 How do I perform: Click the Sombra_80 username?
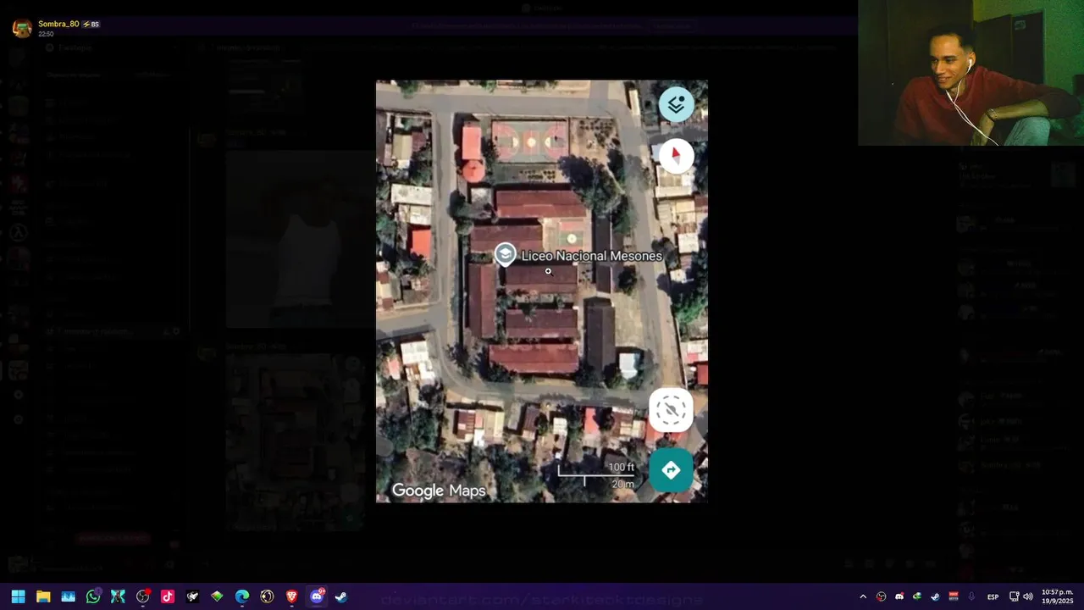point(58,24)
